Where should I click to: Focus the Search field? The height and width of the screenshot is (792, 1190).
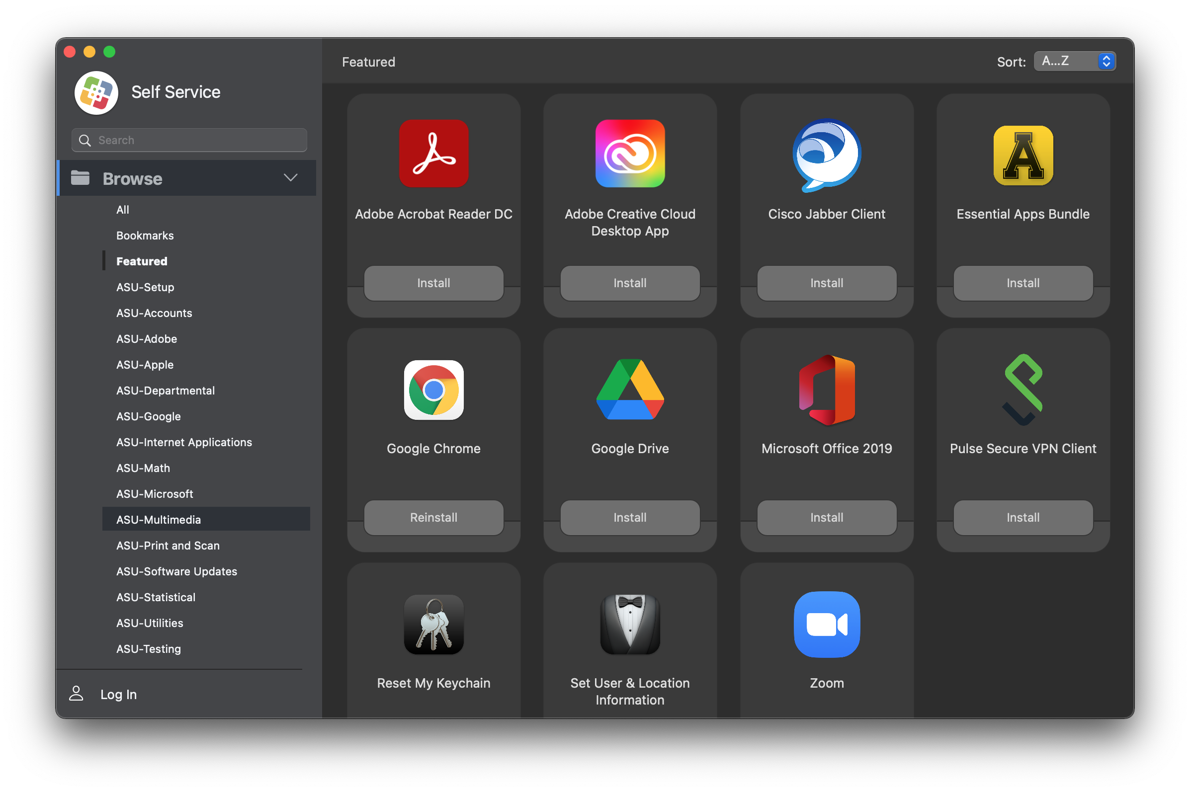pos(189,141)
